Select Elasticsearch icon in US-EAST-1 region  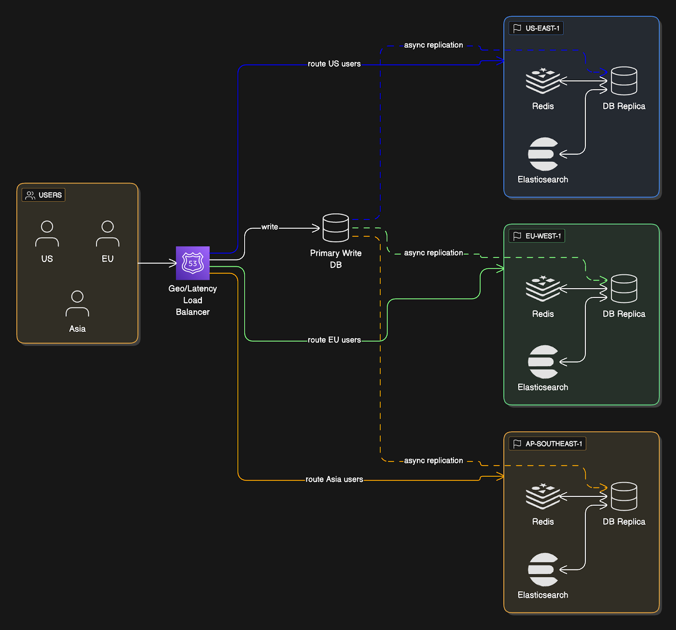pyautogui.click(x=543, y=154)
